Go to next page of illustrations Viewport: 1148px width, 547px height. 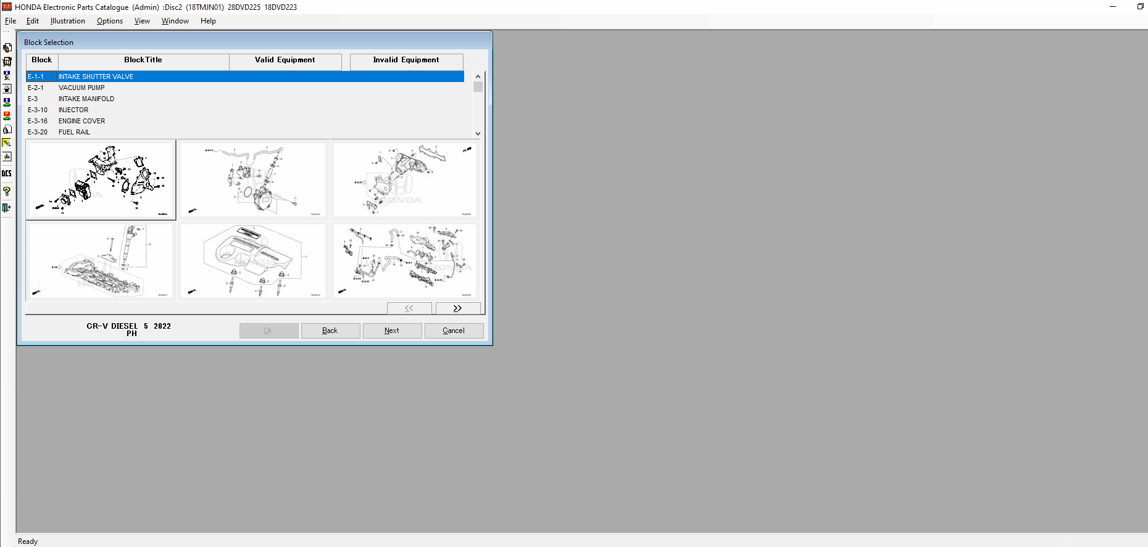click(457, 308)
